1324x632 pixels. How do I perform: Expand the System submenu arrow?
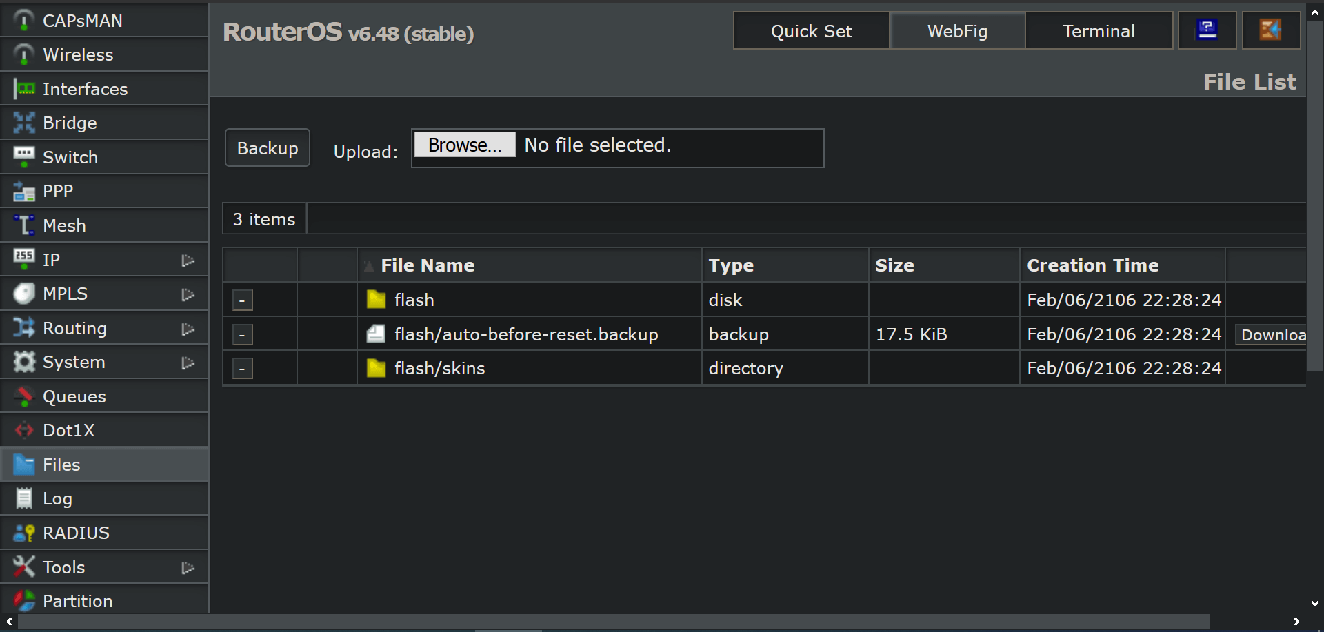click(x=188, y=363)
